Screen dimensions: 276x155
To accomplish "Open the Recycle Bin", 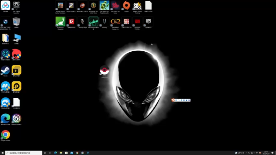I will (16, 22).
